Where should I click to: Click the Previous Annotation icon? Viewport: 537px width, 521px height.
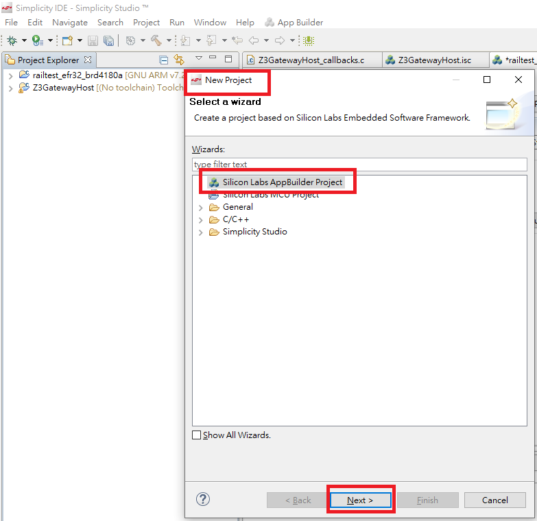211,40
